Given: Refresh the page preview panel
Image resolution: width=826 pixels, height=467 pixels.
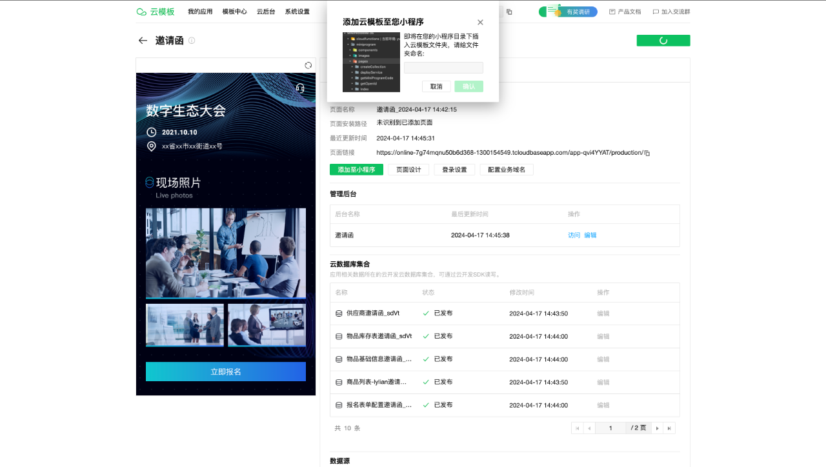Looking at the screenshot, I should [x=308, y=65].
